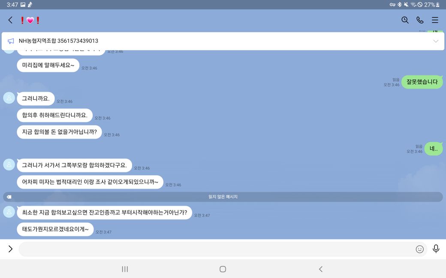
Task: Tap the microphone voice input icon
Action: [436, 249]
